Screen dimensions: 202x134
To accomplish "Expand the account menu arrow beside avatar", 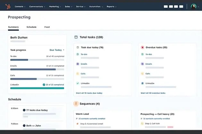I will pyautogui.click(x=198, y=7).
